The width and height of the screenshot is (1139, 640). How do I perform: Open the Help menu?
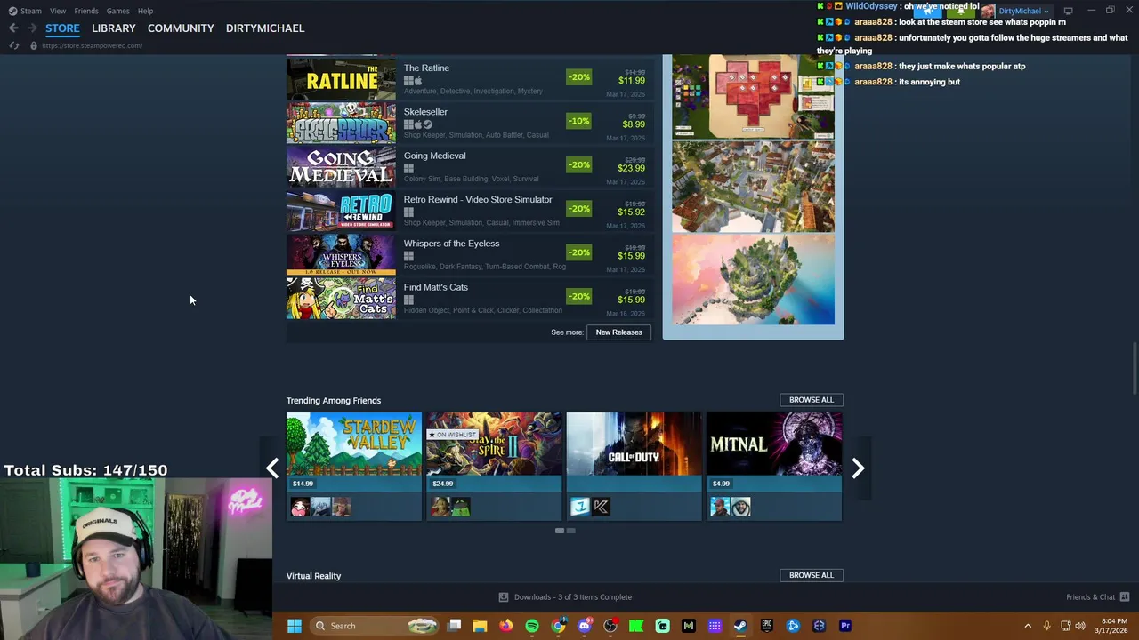point(145,11)
